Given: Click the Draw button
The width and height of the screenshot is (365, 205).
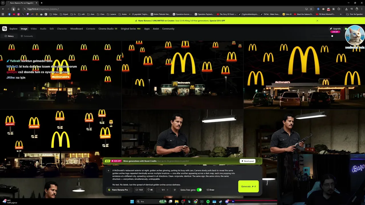Looking at the screenshot, I should [210, 190].
